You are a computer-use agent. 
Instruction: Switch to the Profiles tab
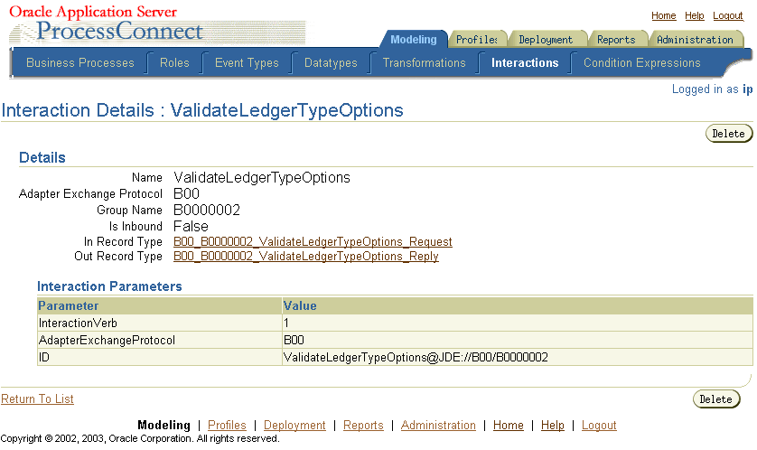(476, 40)
